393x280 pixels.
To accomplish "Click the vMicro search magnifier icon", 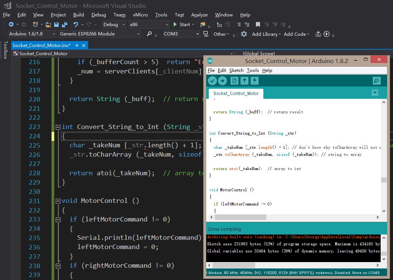I will pos(149,34).
